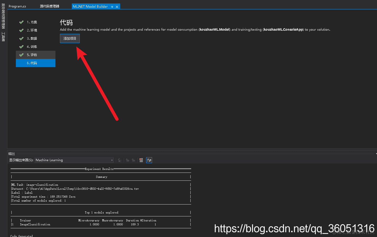Click Find message in code icon
This screenshot has height=237, width=377.
tap(120, 160)
